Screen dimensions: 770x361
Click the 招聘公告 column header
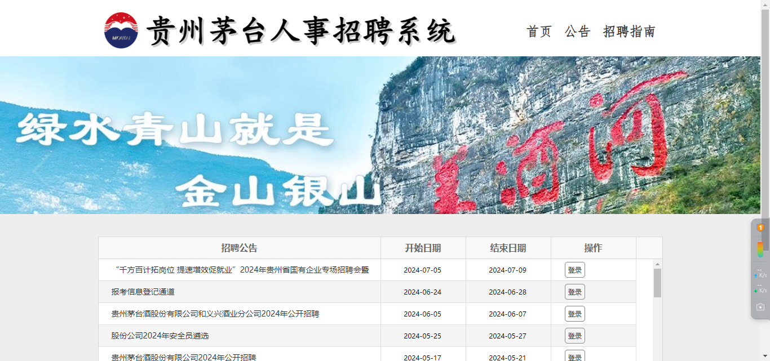240,248
